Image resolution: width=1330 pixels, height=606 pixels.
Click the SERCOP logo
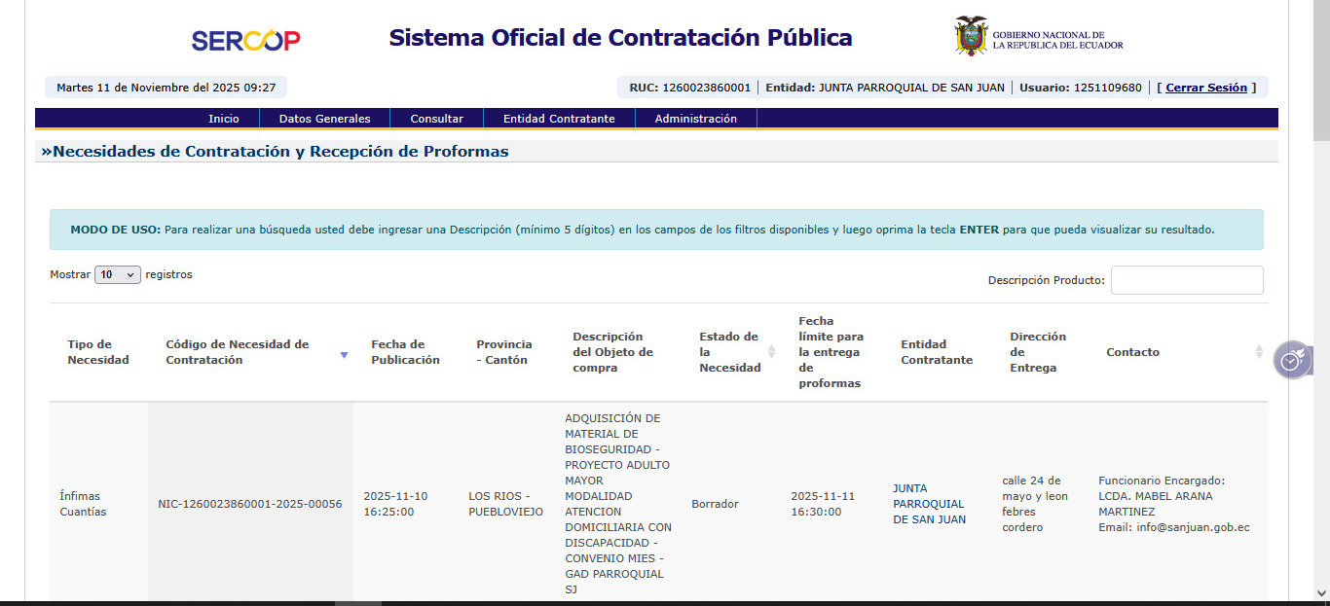[x=245, y=40]
